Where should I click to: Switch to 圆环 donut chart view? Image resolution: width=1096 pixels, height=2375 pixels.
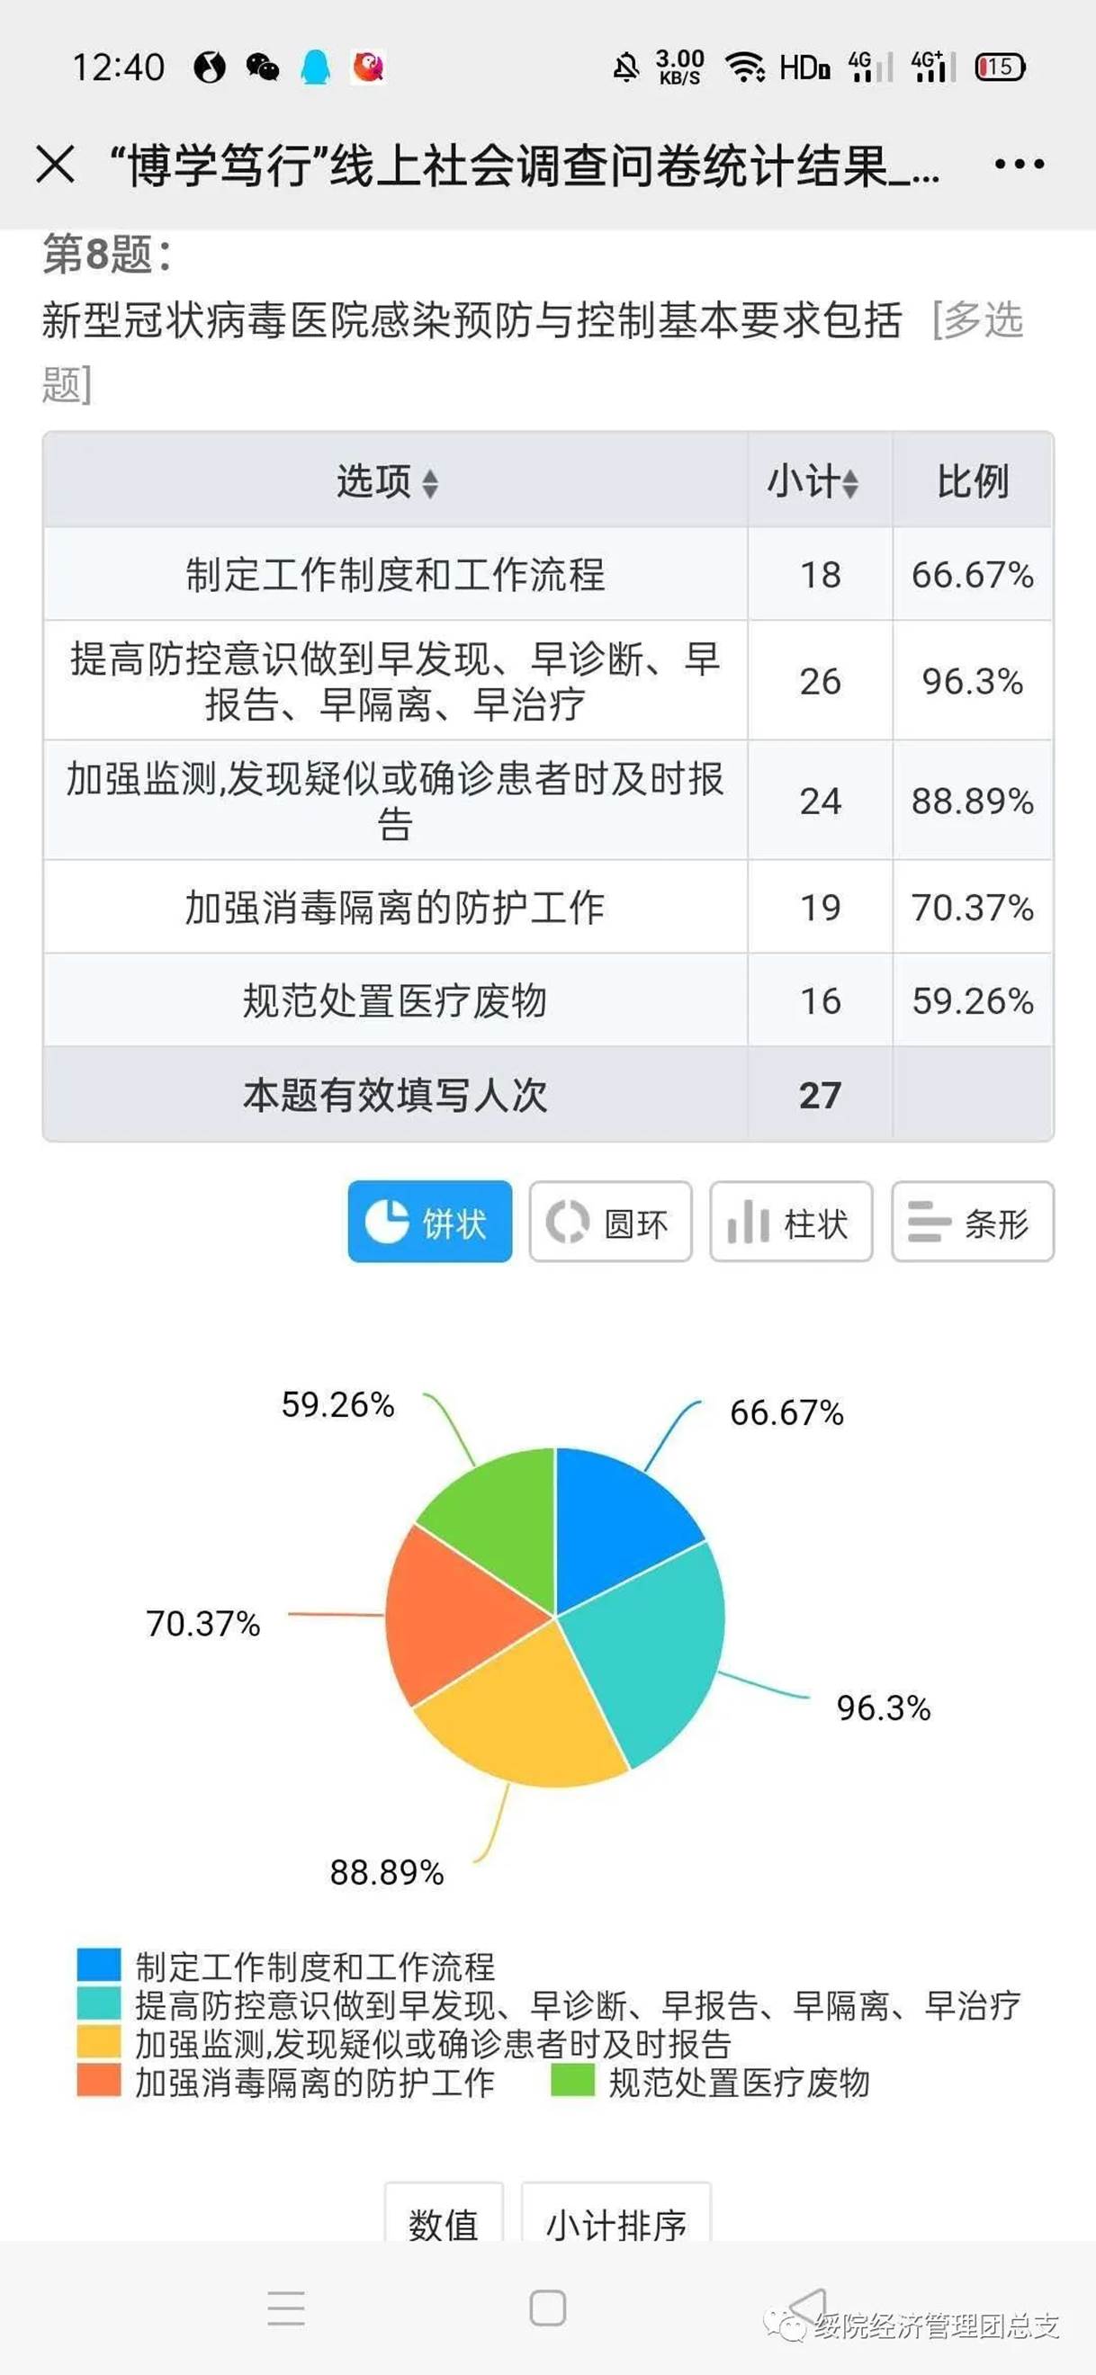(x=610, y=1222)
